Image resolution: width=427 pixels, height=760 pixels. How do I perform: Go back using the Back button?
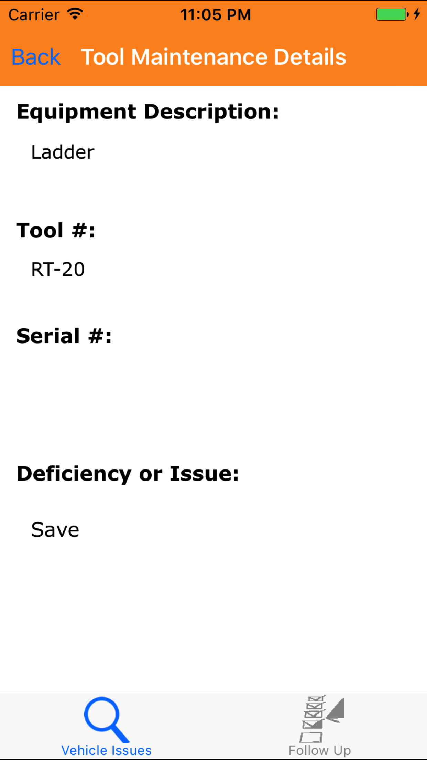(36, 57)
